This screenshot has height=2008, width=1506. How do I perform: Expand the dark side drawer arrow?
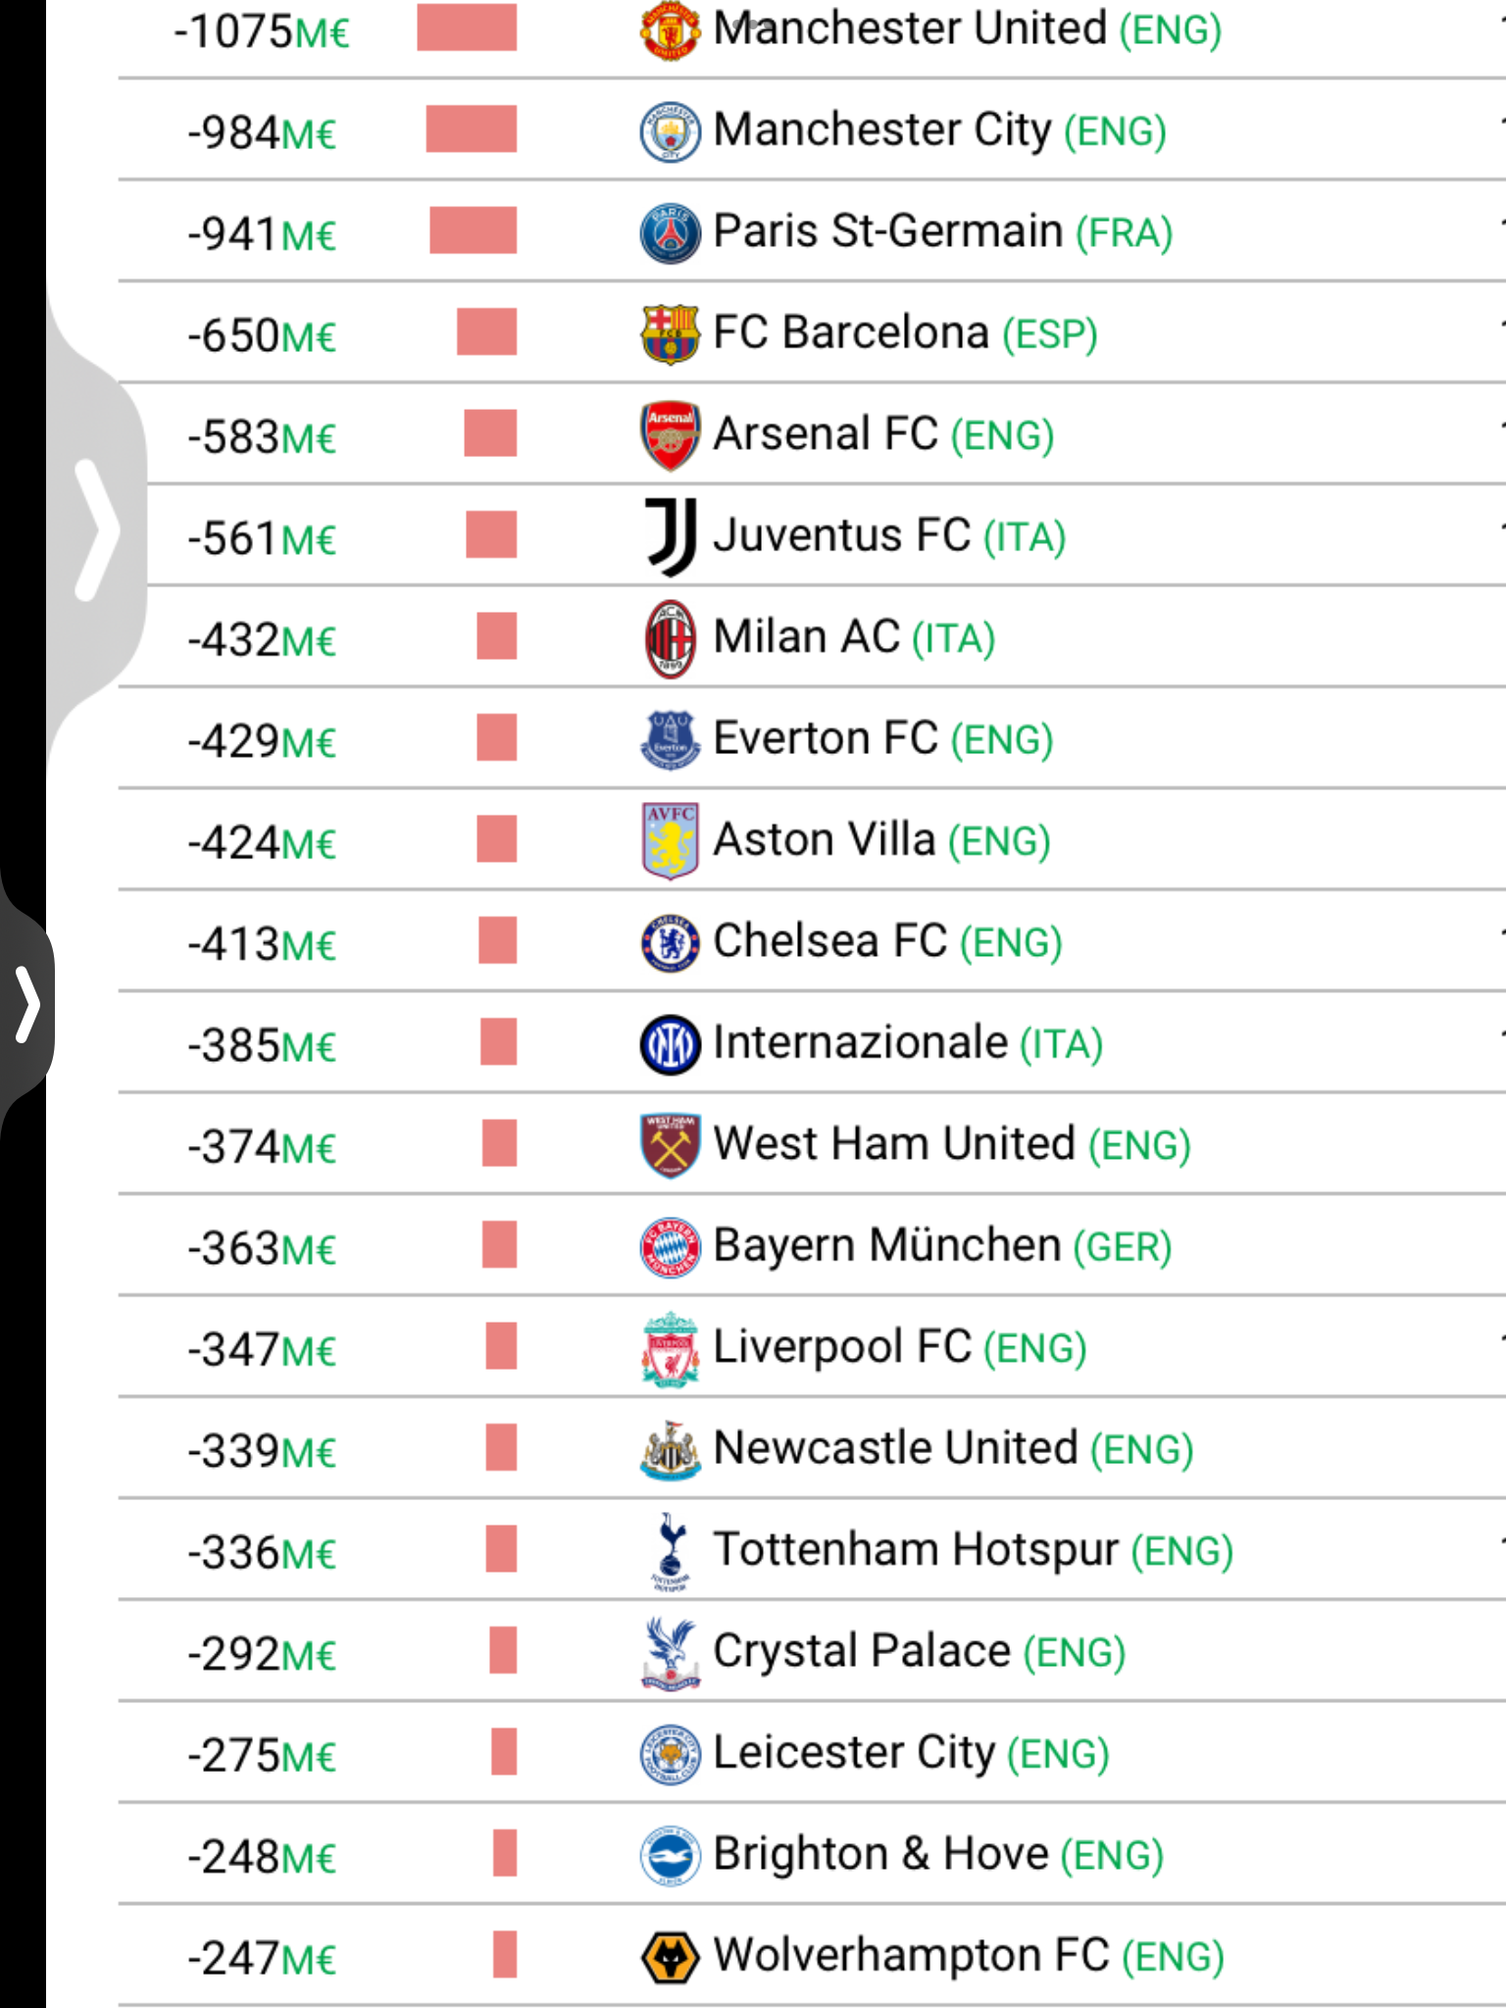coord(27,1004)
